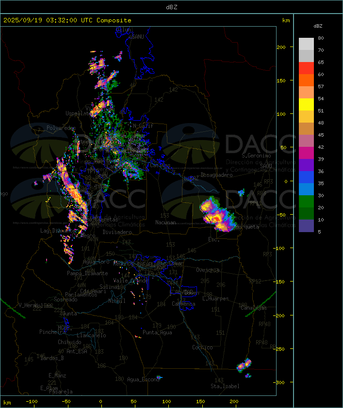
Task: Click the gold 48-51 dBZ legend swatch
Action: pyautogui.click(x=306, y=117)
